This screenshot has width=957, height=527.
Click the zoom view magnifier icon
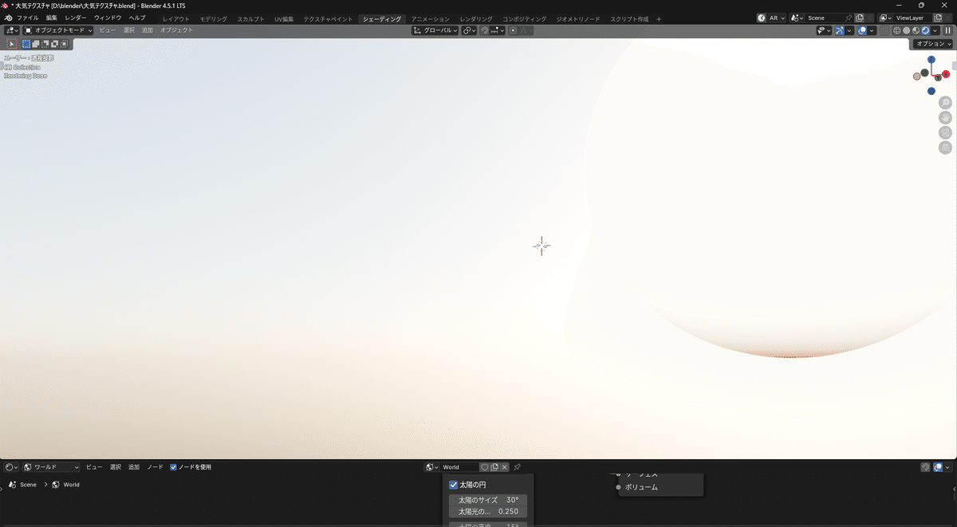pyautogui.click(x=945, y=103)
